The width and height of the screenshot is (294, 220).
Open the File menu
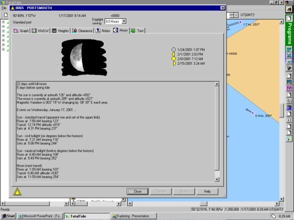coord(4,8)
